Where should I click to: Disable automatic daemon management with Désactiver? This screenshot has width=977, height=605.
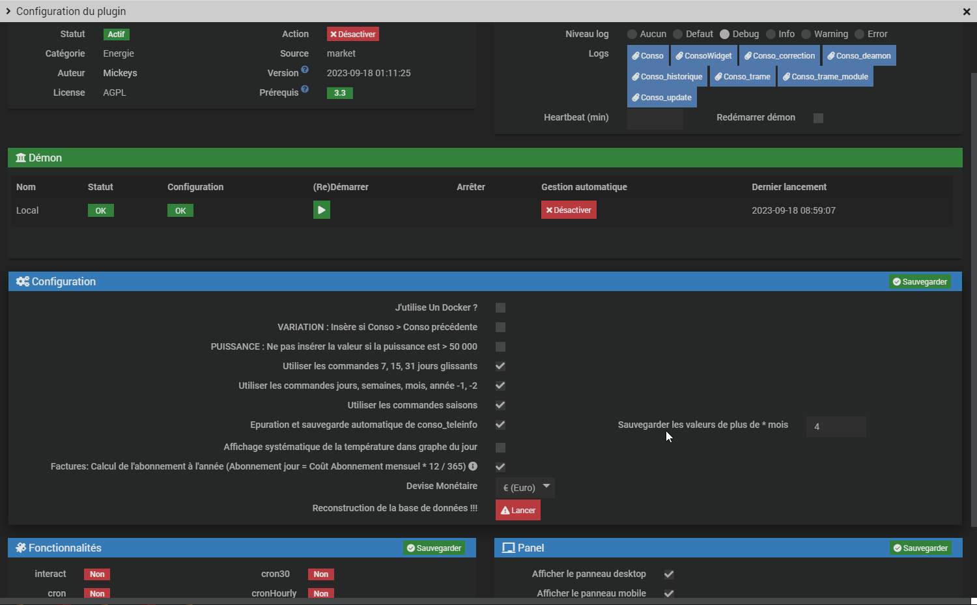click(569, 210)
